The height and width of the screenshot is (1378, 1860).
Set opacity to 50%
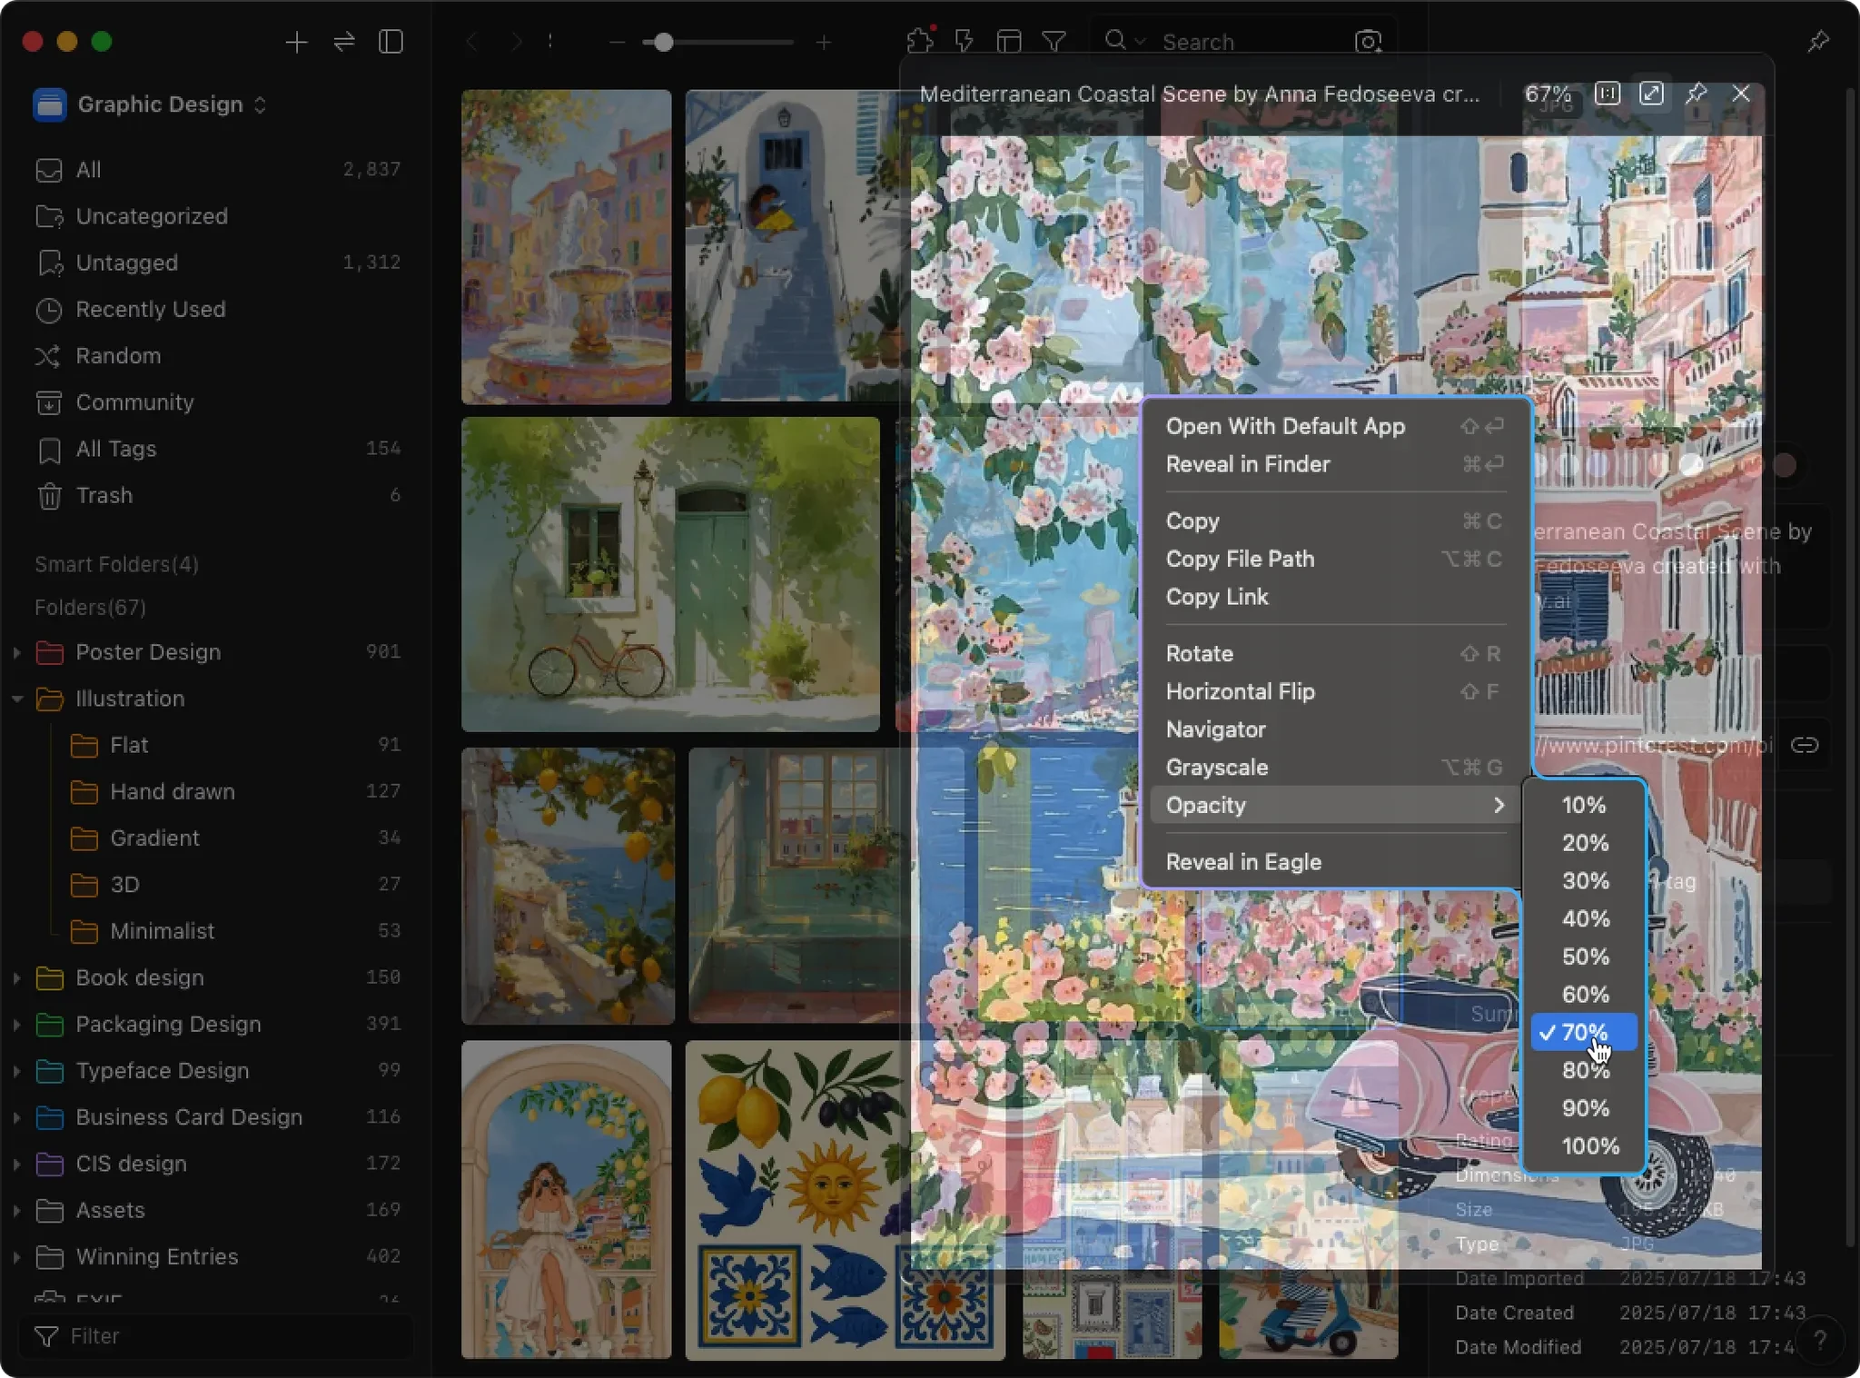(x=1585, y=957)
